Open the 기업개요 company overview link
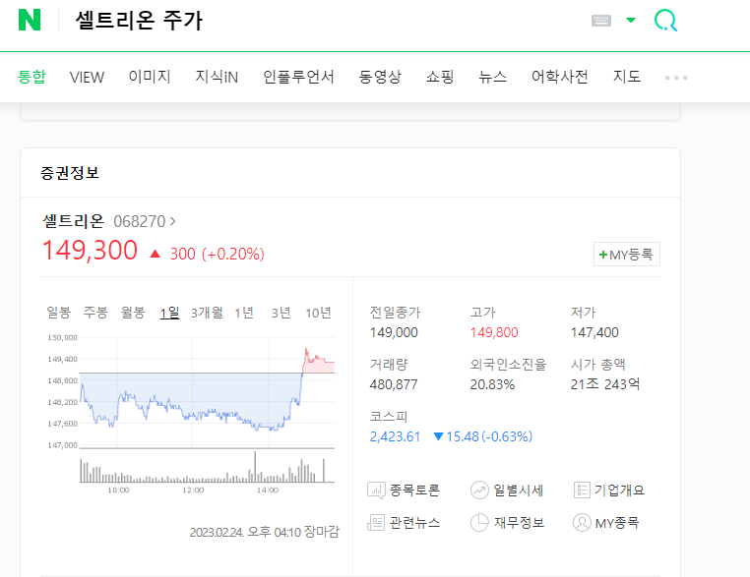 [619, 490]
